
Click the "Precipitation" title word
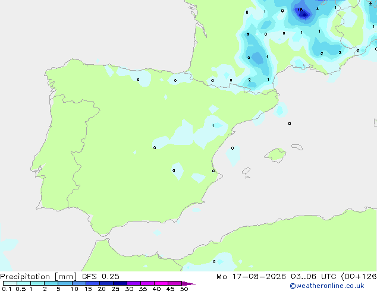click(x=25, y=277)
